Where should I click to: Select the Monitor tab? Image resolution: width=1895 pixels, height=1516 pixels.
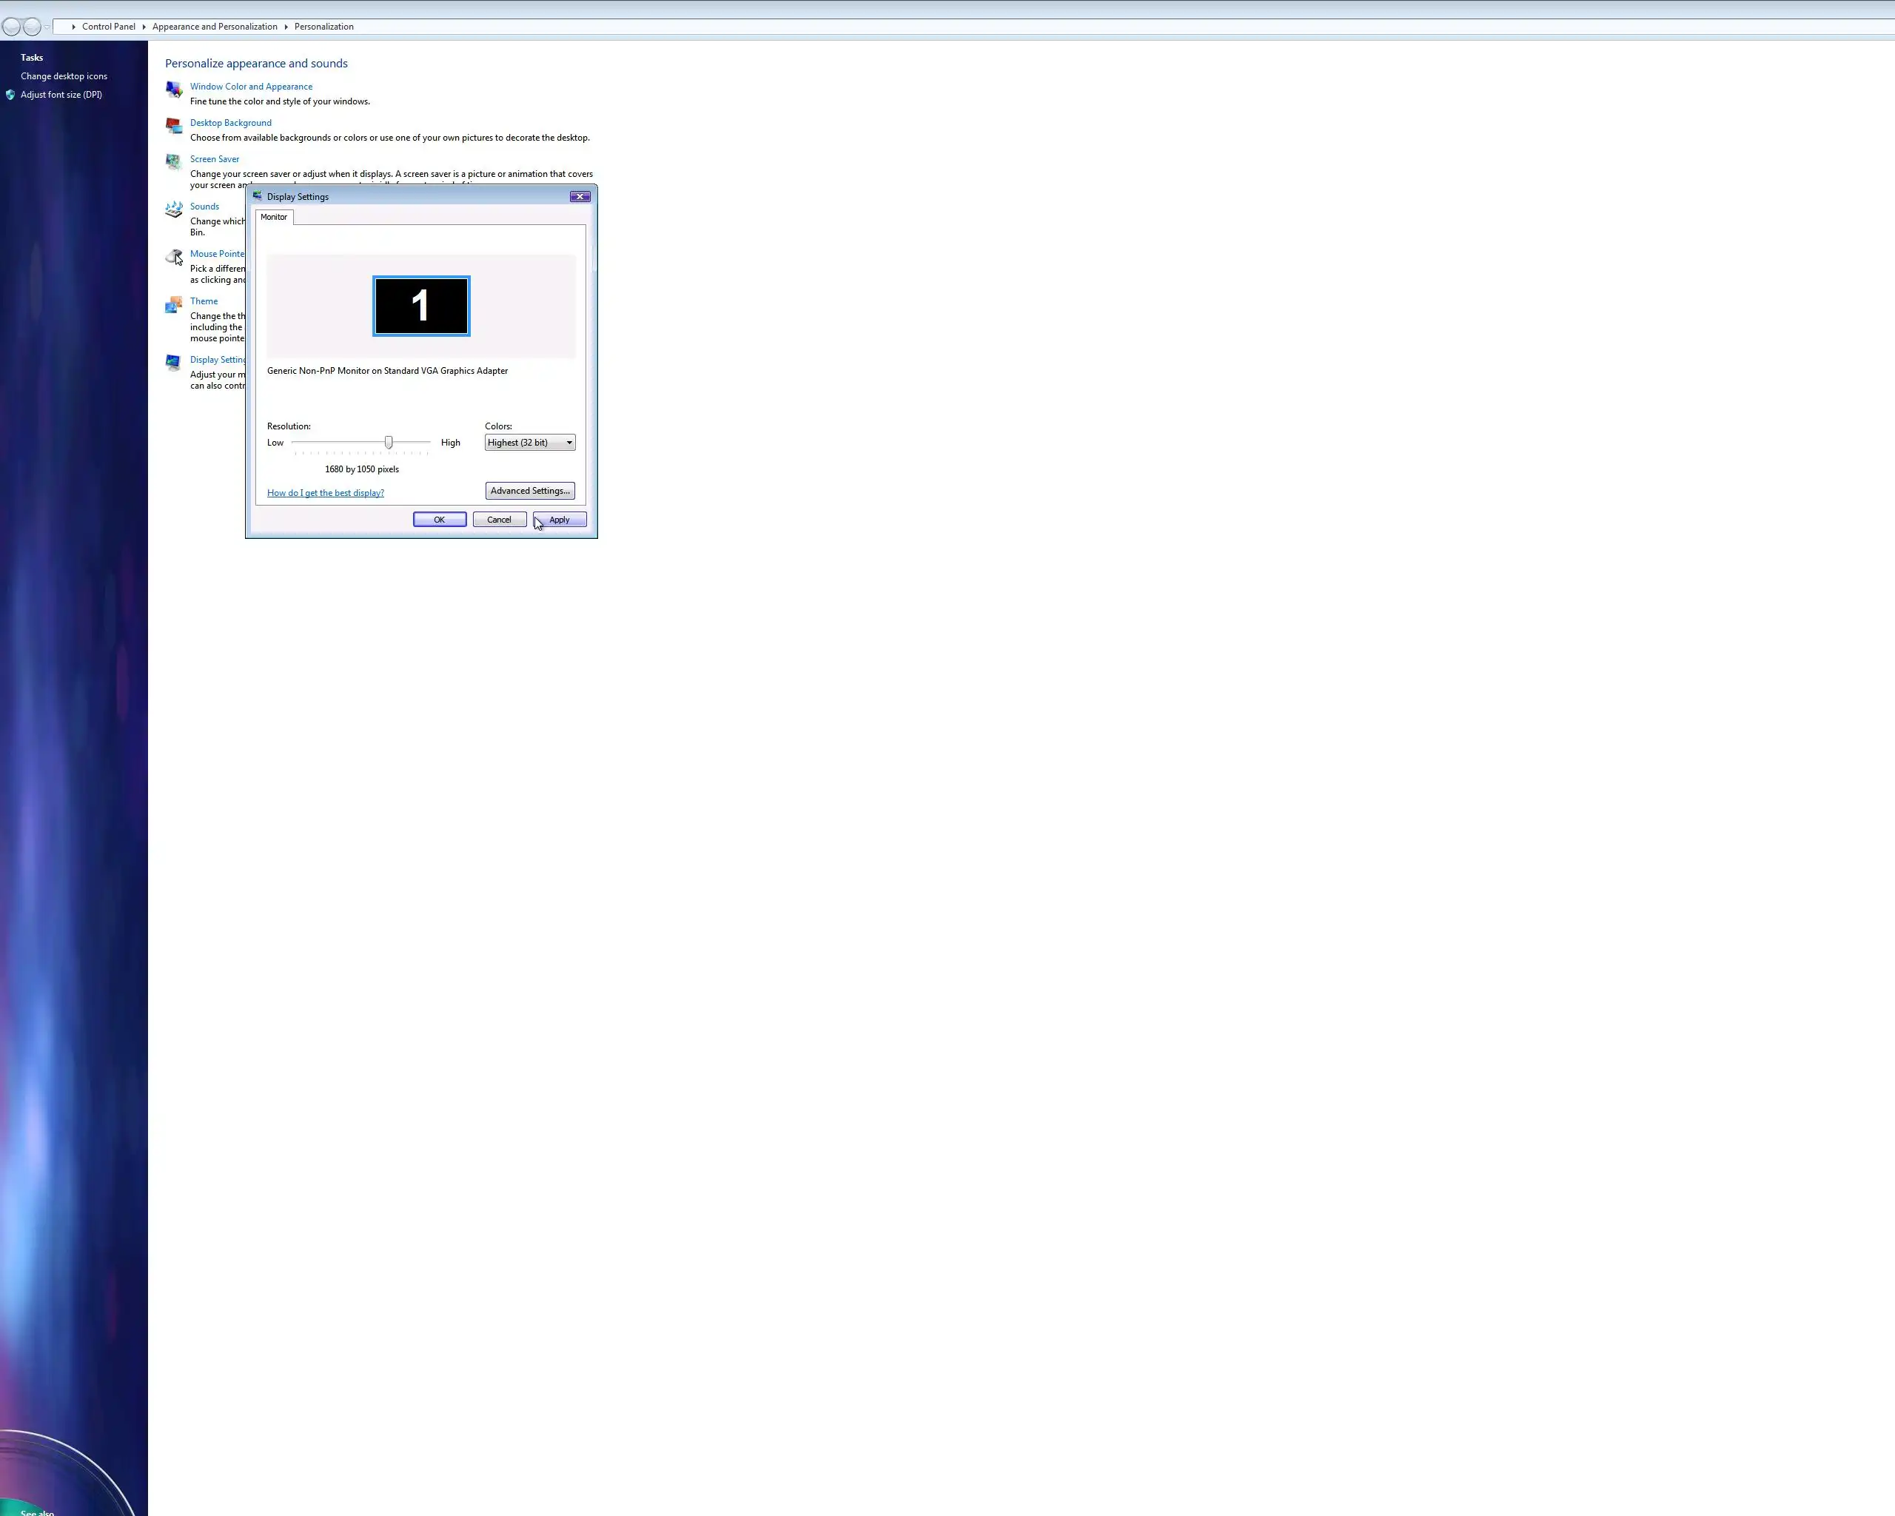pos(274,217)
